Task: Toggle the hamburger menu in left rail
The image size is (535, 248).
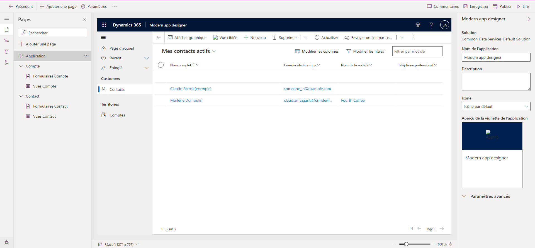Action: pyautogui.click(x=7, y=18)
